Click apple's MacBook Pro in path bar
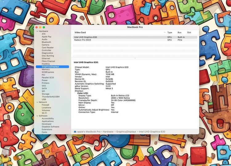 [89, 132]
